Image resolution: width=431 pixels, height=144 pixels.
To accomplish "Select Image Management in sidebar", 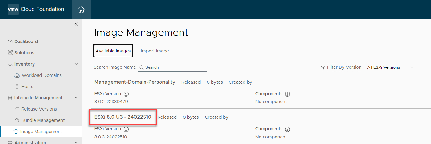I will click(41, 132).
